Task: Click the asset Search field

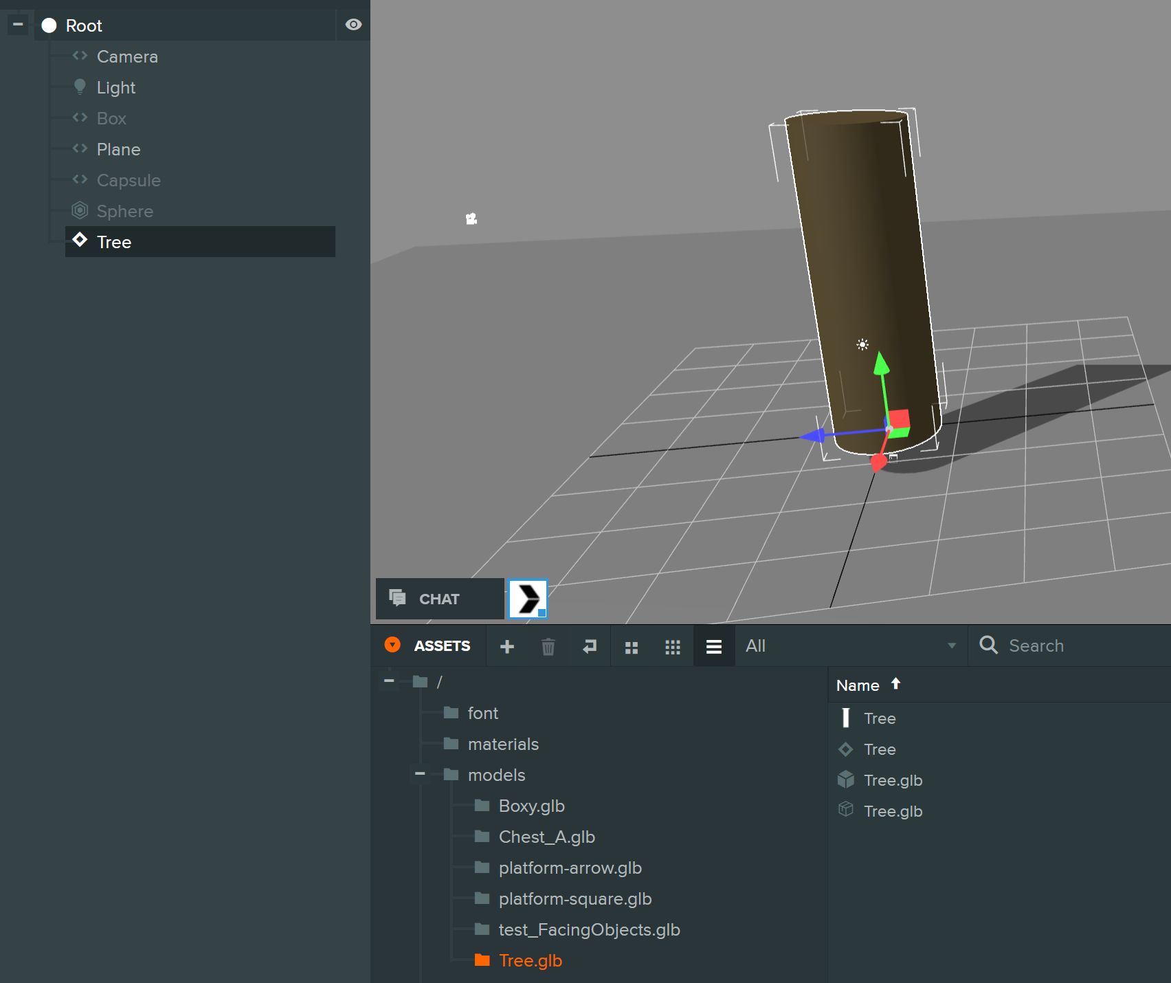Action: 1084,645
